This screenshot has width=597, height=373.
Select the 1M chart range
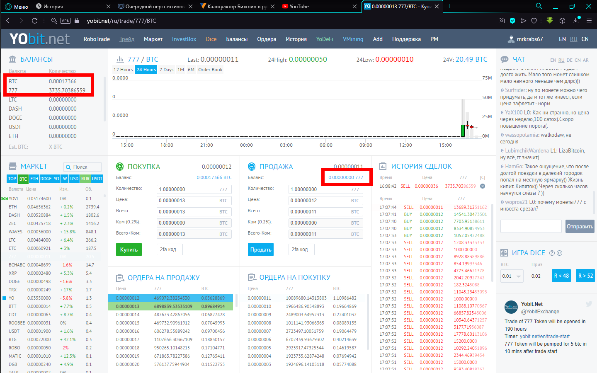pos(181,70)
